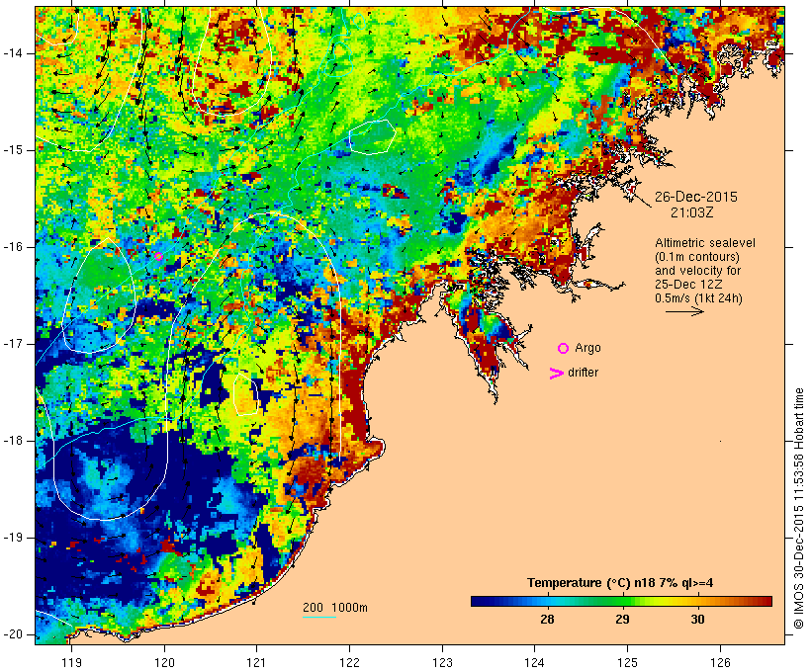Viewport: 811px width, 672px height.
Task: Click the temperature color bar
Action: tap(621, 601)
